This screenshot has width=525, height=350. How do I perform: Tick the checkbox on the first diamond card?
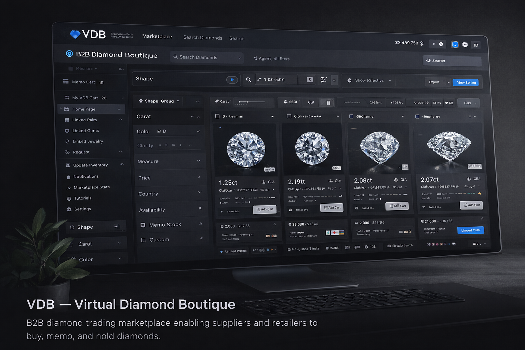(x=217, y=116)
